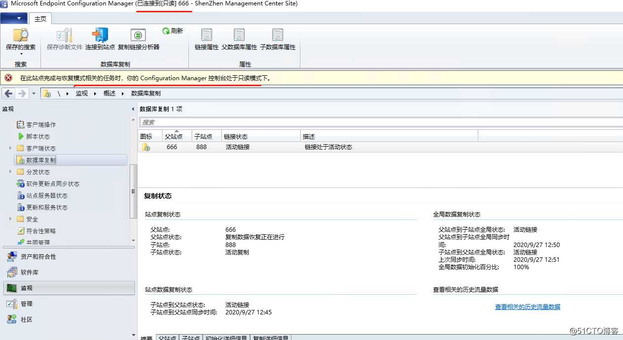
Task: Open the blue application menu dropdown
Action: [14, 18]
